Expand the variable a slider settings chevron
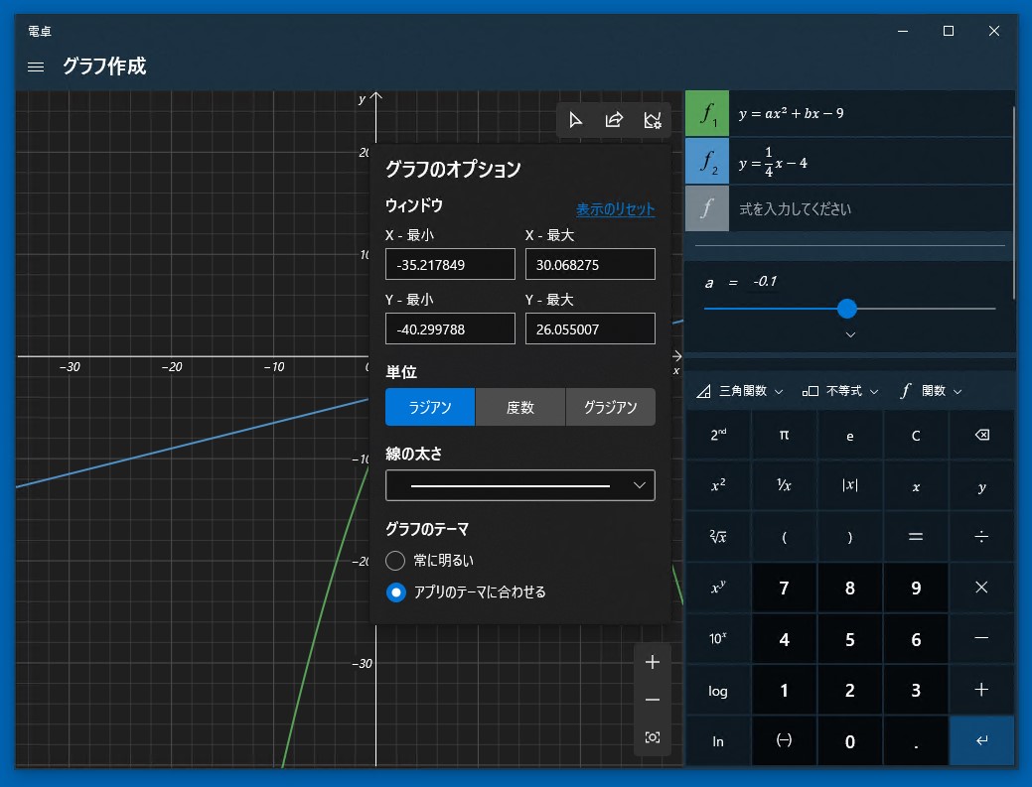 850,335
